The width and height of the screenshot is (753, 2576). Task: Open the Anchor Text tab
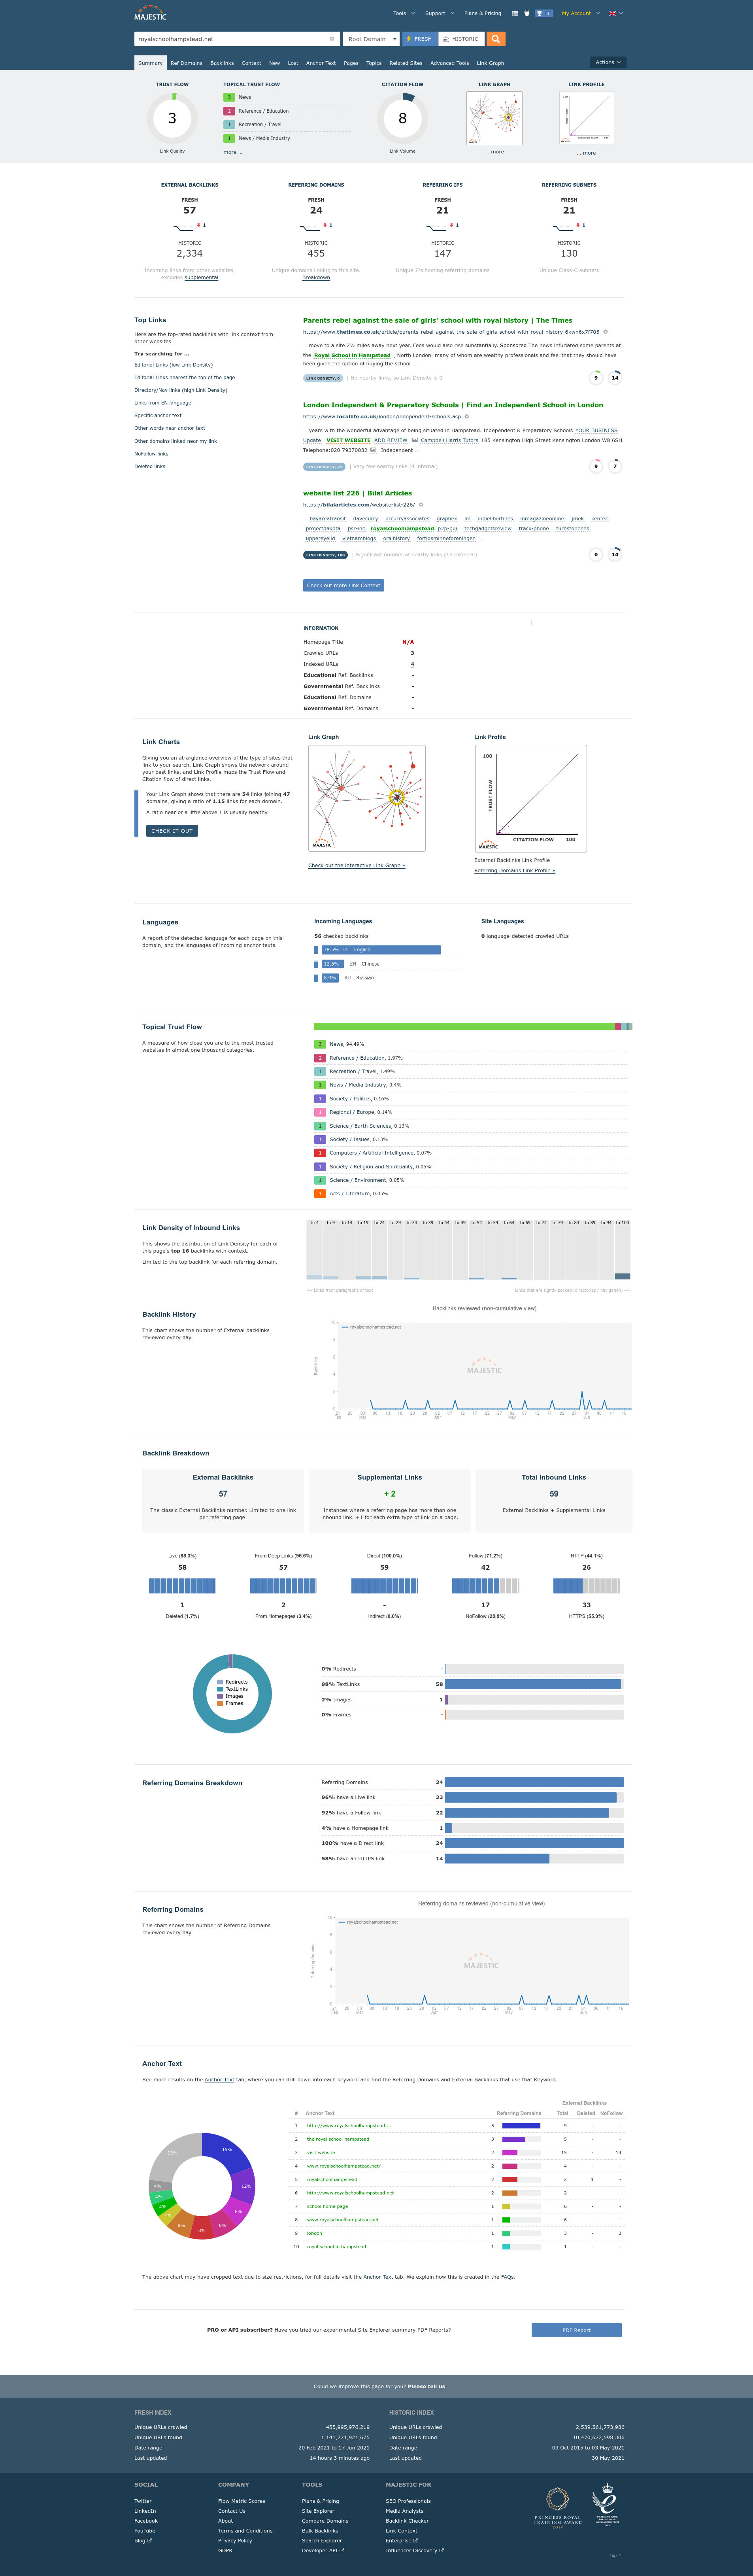pos(321,63)
